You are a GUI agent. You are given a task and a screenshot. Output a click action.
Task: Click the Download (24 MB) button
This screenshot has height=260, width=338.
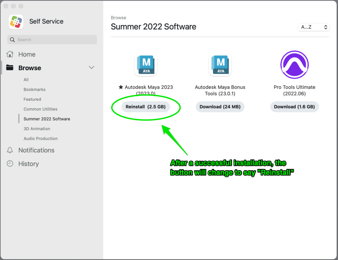[x=220, y=107]
